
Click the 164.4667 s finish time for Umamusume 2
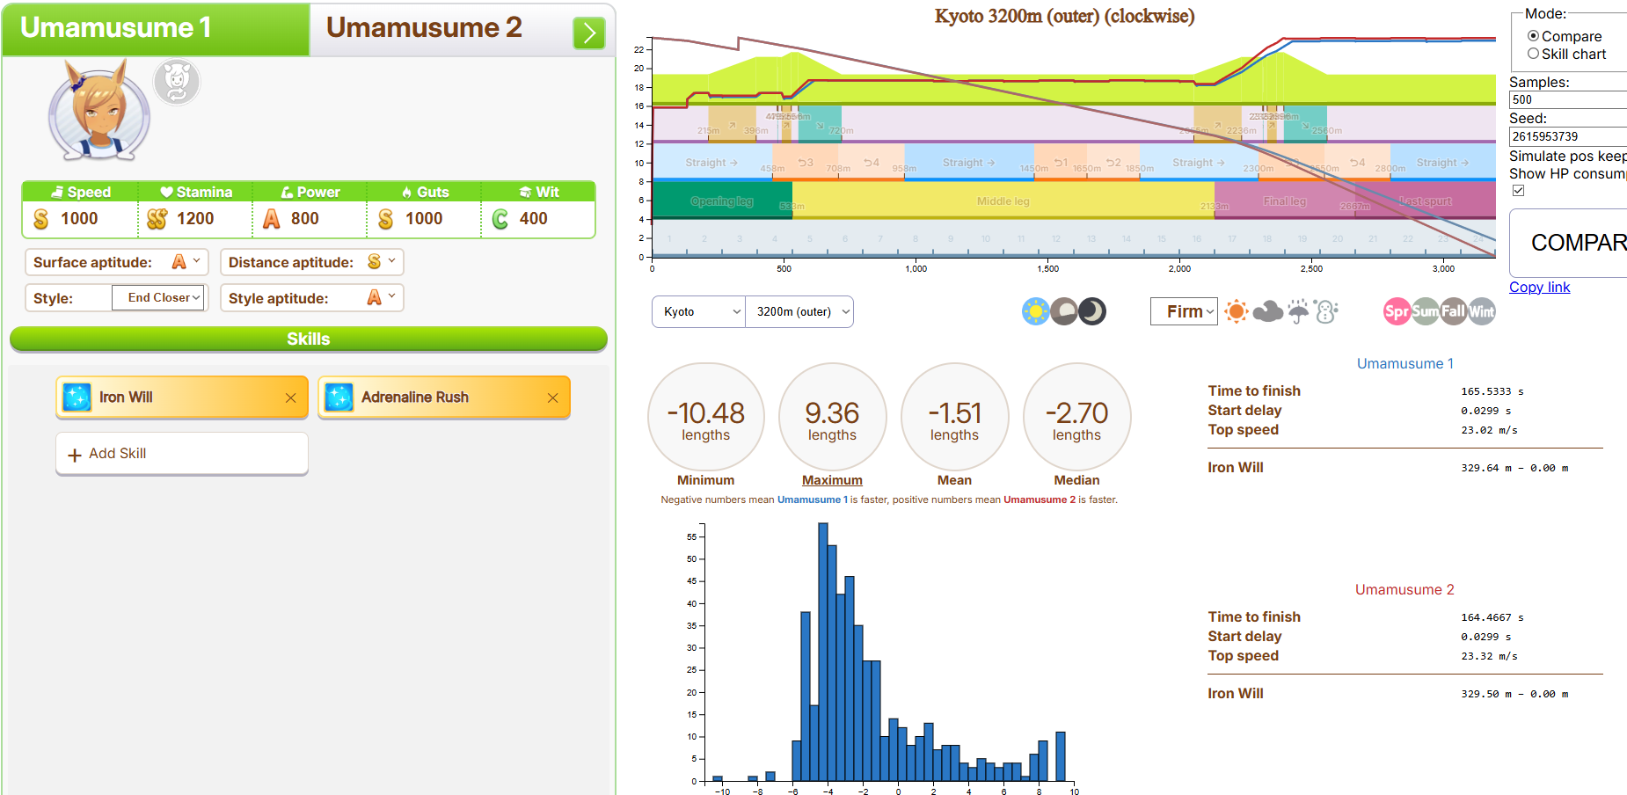tap(1492, 617)
